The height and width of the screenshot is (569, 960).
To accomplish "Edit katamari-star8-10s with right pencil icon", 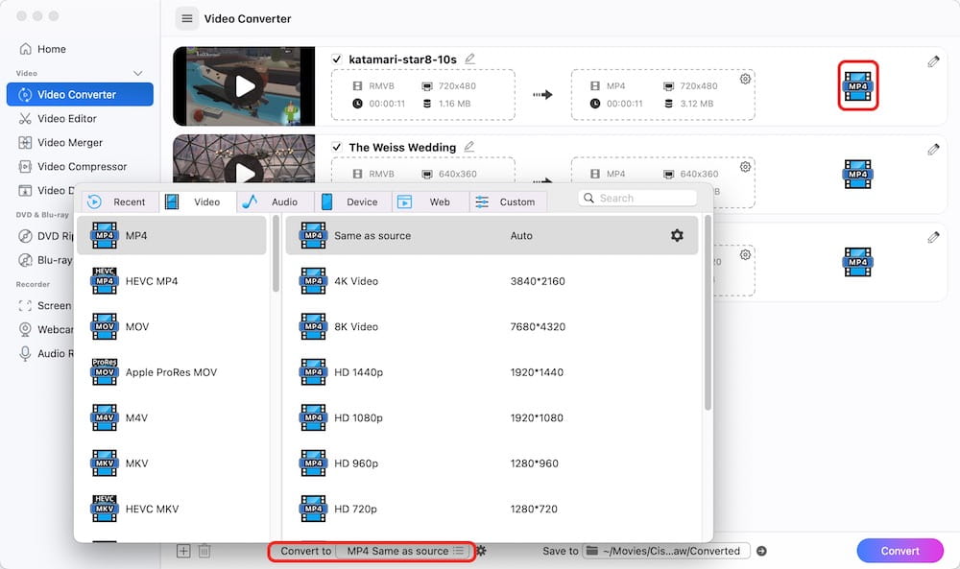I will pyautogui.click(x=933, y=61).
